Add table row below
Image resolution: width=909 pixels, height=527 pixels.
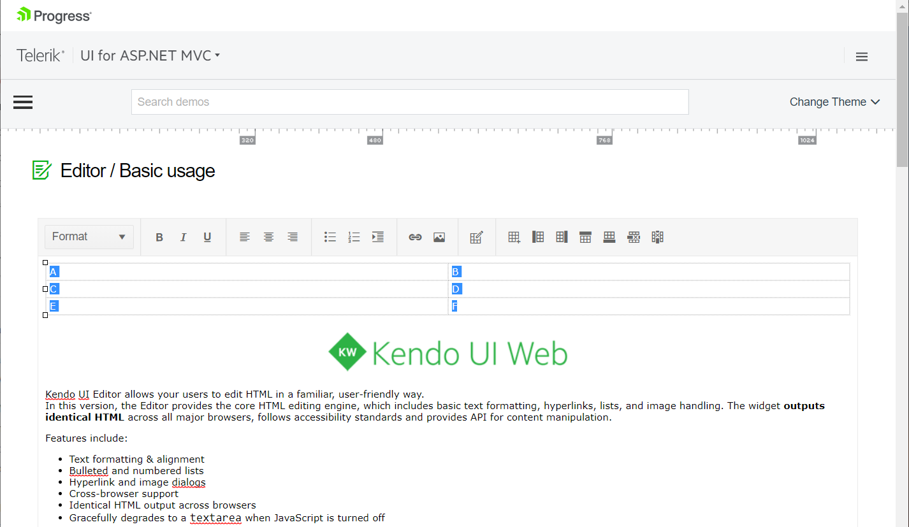point(609,237)
